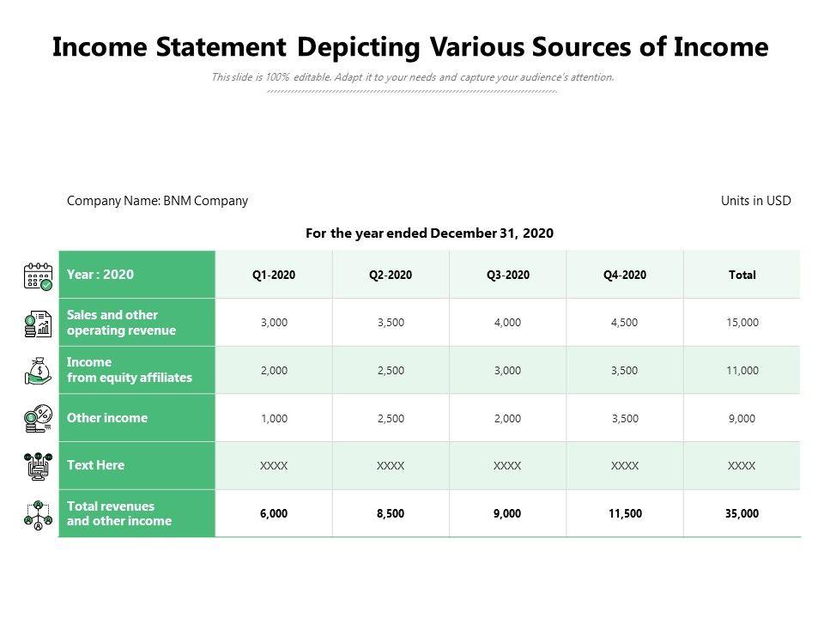
Task: Select the Q2-2020 column header
Action: 391,276
